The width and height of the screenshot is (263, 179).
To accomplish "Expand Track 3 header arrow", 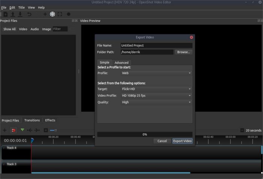I will tap(4, 164).
